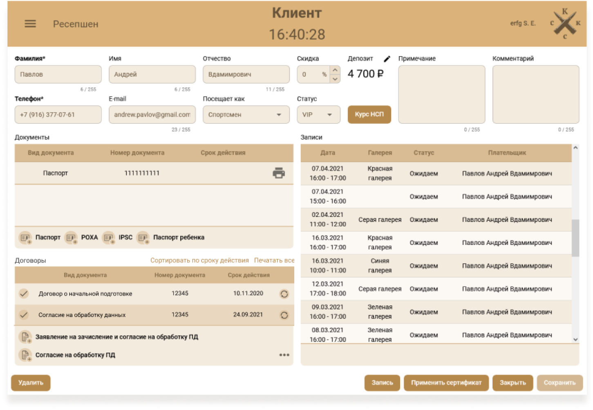Click the Курс НСП button
Screen dimensions: 593x410
click(369, 114)
